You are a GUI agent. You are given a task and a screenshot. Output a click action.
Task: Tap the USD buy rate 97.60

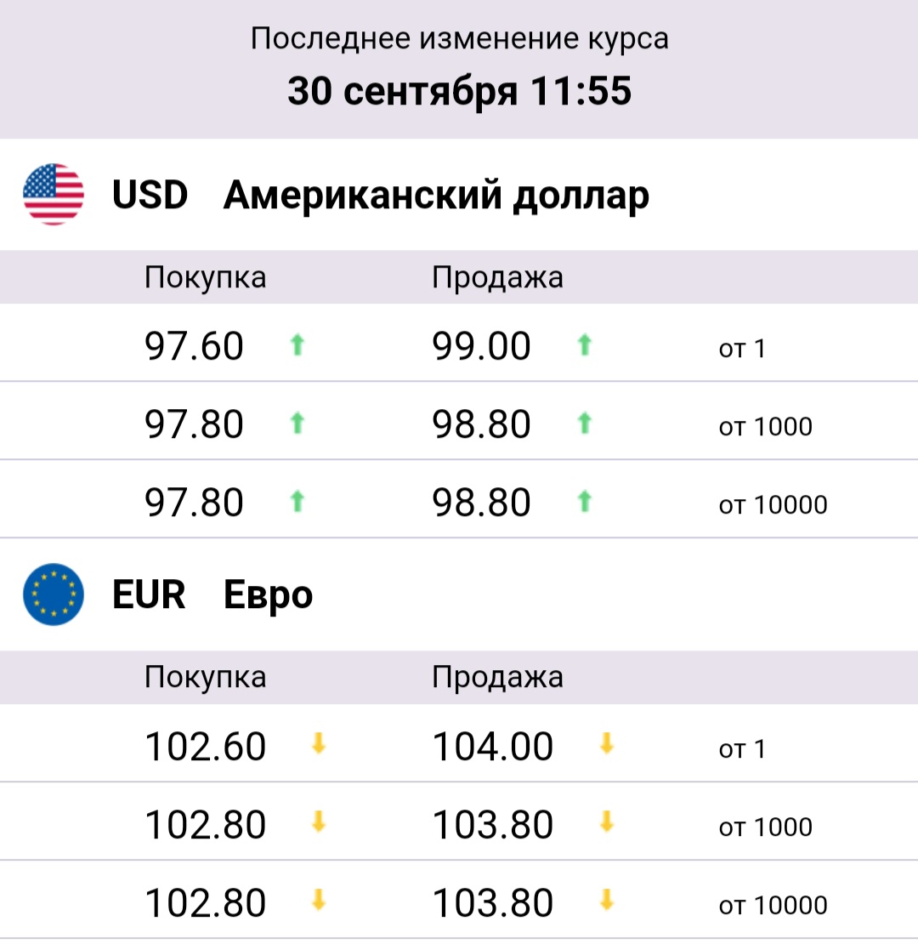pyautogui.click(x=194, y=346)
